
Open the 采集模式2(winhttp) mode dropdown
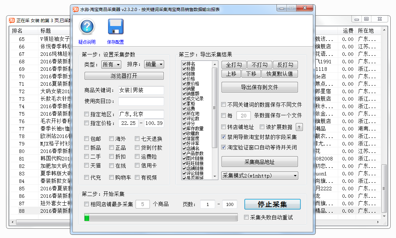pos(260,175)
